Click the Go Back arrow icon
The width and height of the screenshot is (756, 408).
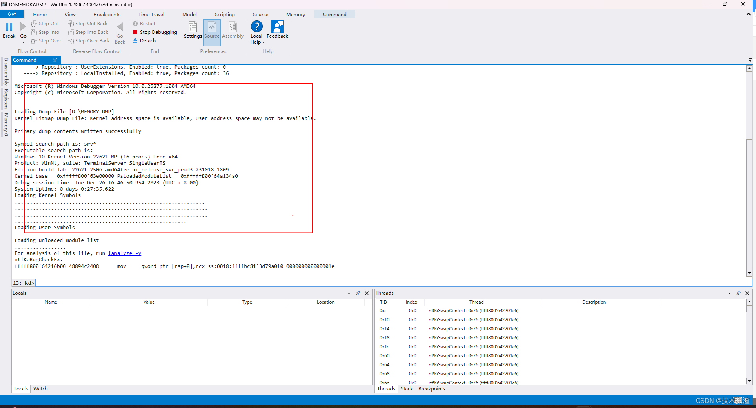pos(120,27)
